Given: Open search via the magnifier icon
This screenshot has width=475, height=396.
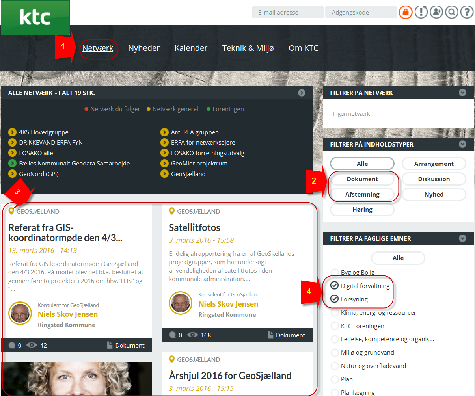Looking at the screenshot, I should tap(452, 12).
